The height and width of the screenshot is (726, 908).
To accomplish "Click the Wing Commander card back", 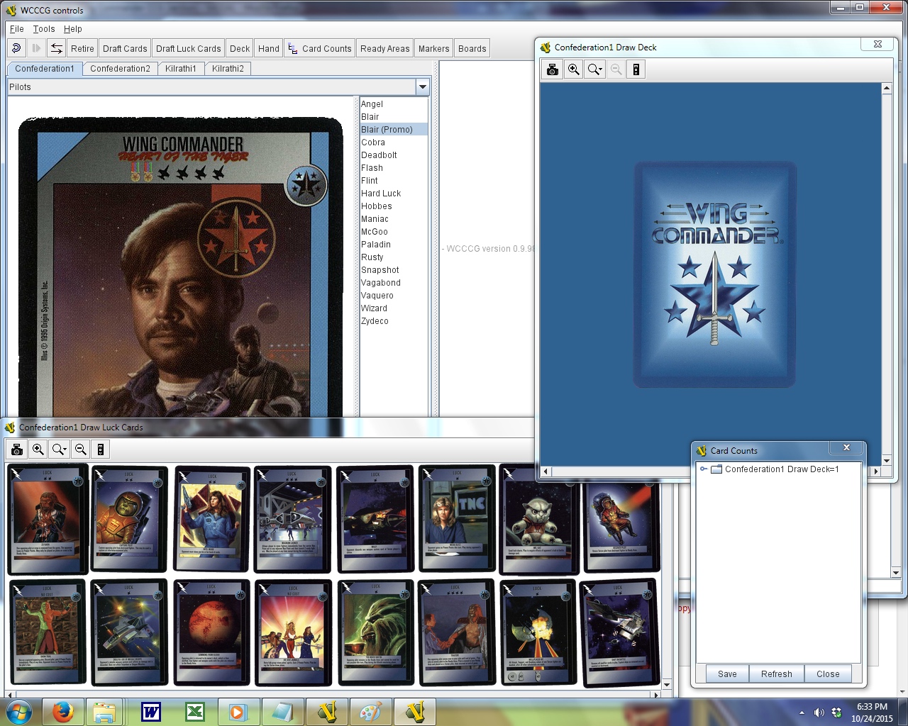I will pyautogui.click(x=714, y=275).
